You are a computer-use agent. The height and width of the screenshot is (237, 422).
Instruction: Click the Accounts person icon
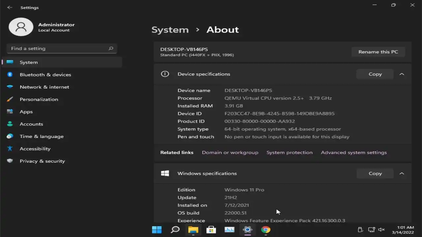click(10, 124)
